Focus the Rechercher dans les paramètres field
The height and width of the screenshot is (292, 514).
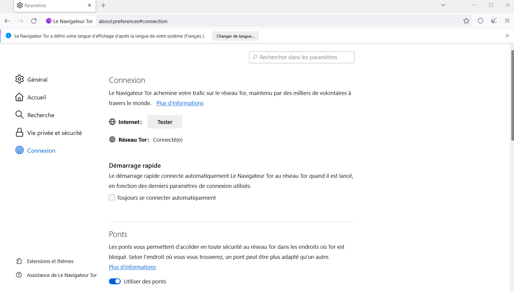[302, 57]
